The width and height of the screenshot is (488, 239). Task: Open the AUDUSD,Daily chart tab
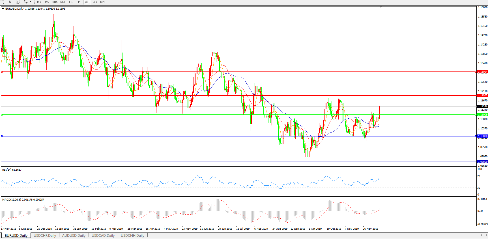[74, 235]
